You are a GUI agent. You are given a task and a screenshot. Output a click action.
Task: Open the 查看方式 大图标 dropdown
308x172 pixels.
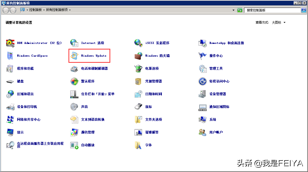[279, 22]
